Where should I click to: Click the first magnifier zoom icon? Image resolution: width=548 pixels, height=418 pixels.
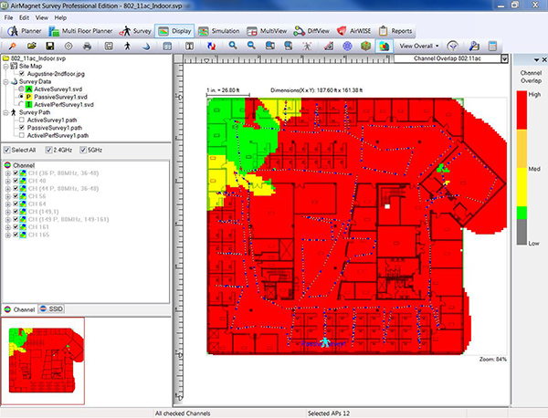(234, 45)
